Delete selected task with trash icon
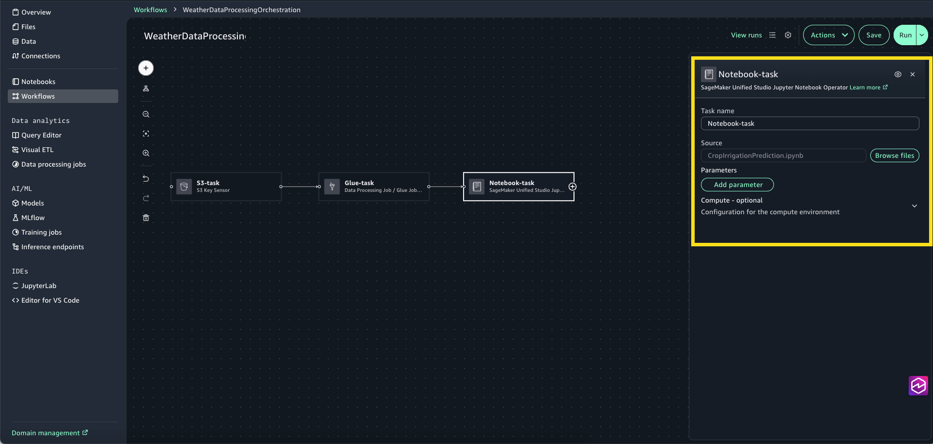The image size is (933, 444). [x=146, y=218]
